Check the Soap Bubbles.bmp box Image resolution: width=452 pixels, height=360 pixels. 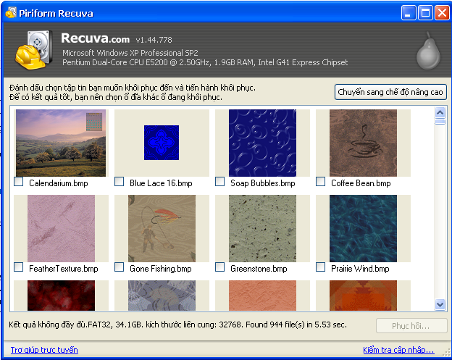tap(220, 182)
